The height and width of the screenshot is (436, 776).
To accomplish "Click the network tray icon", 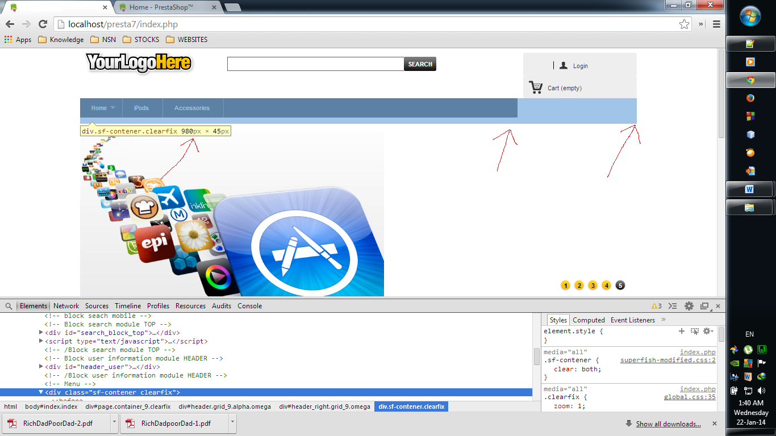I will point(748,390).
